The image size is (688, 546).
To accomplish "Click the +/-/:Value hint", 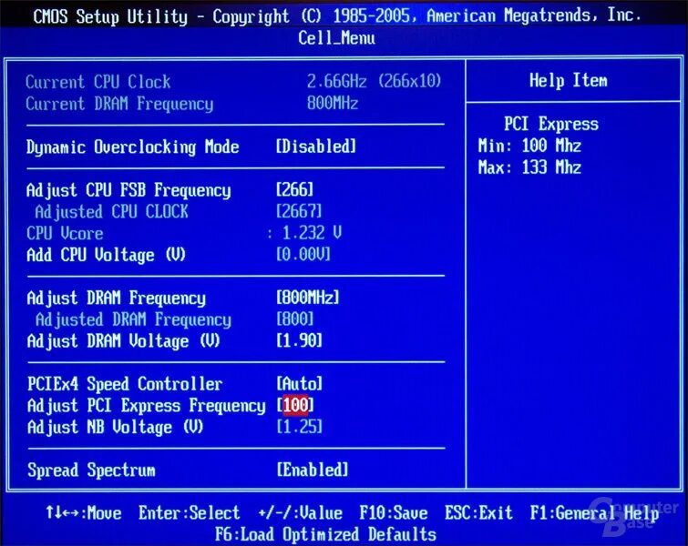I will click(300, 512).
